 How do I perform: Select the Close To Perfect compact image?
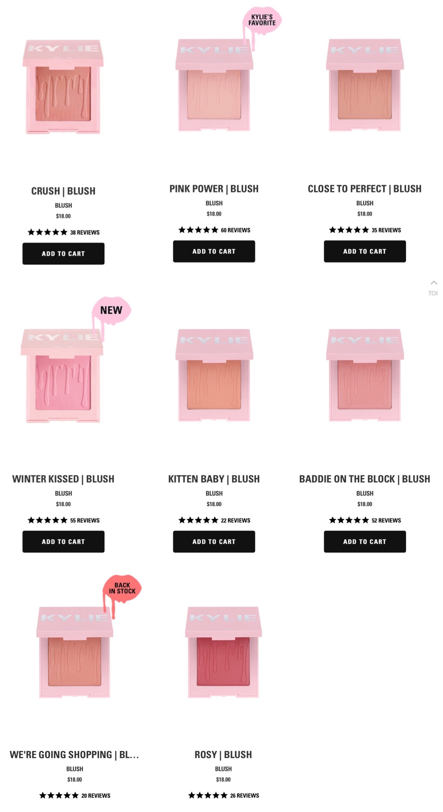pyautogui.click(x=365, y=85)
